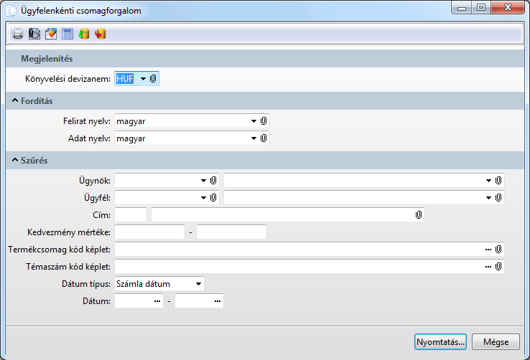
Task: Click the Könyvelési devizanem label
Action: (68, 79)
